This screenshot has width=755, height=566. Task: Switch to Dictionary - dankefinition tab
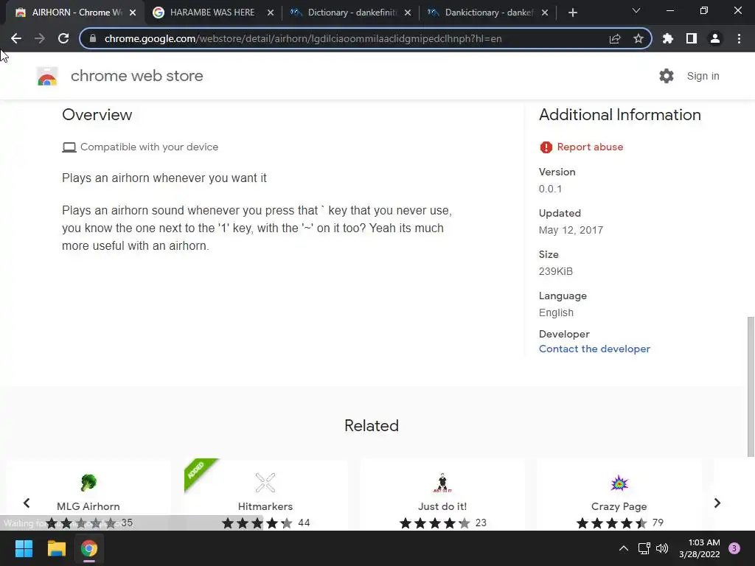pos(349,13)
